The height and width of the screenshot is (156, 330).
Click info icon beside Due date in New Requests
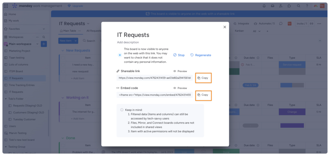(258, 58)
